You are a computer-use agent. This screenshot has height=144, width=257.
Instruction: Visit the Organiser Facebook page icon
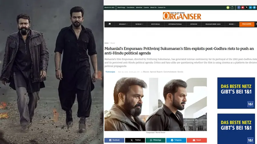point(239,7)
